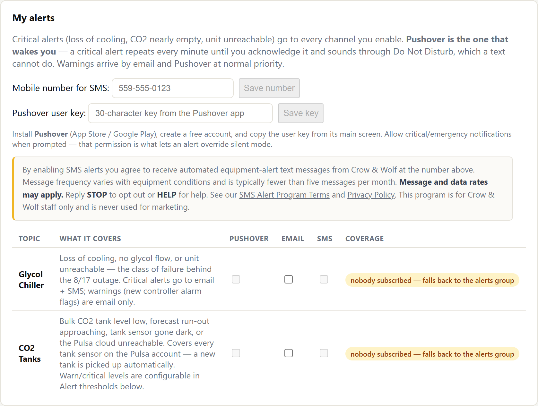Screen dimensions: 538x406
Task: Click the SMS column header
Action: [x=325, y=239]
